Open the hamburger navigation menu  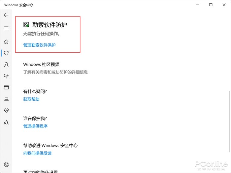click(6, 28)
